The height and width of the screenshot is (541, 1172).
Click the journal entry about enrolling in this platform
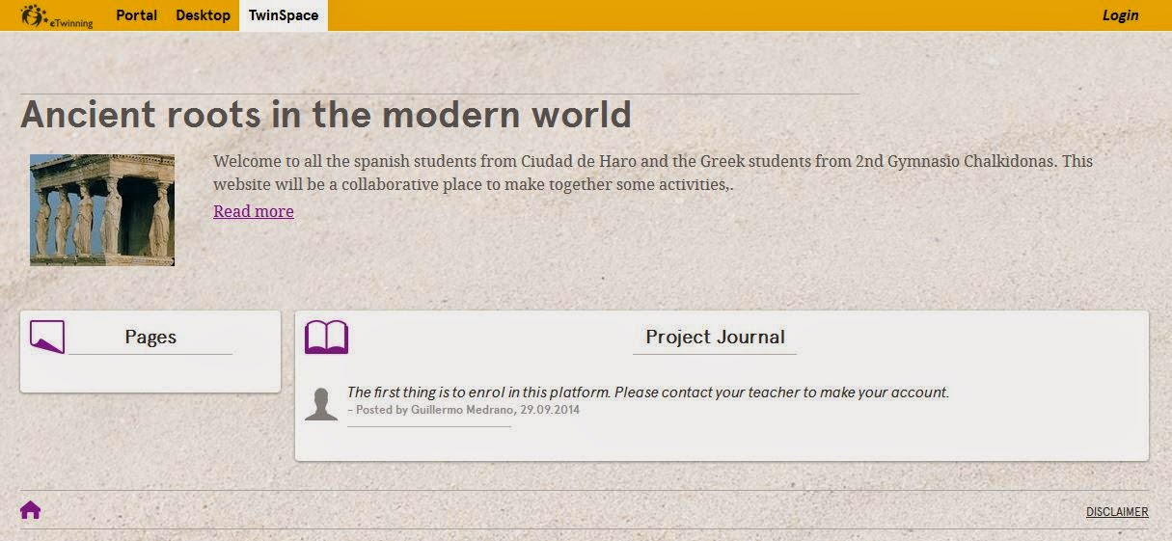pos(648,392)
